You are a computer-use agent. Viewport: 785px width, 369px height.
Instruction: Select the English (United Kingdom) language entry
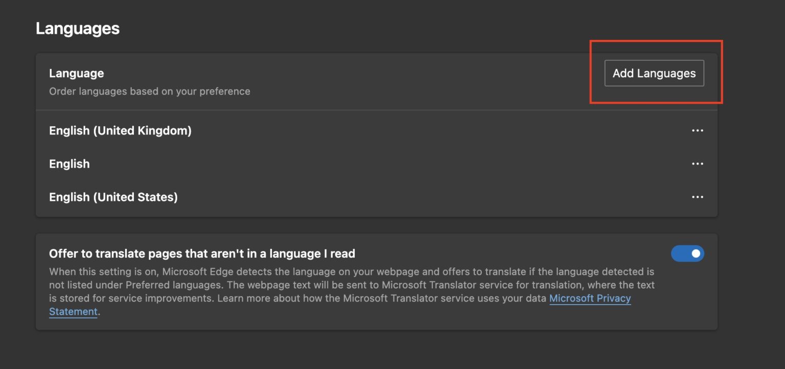tap(120, 130)
